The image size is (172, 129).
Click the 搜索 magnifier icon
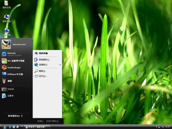(x=36, y=71)
